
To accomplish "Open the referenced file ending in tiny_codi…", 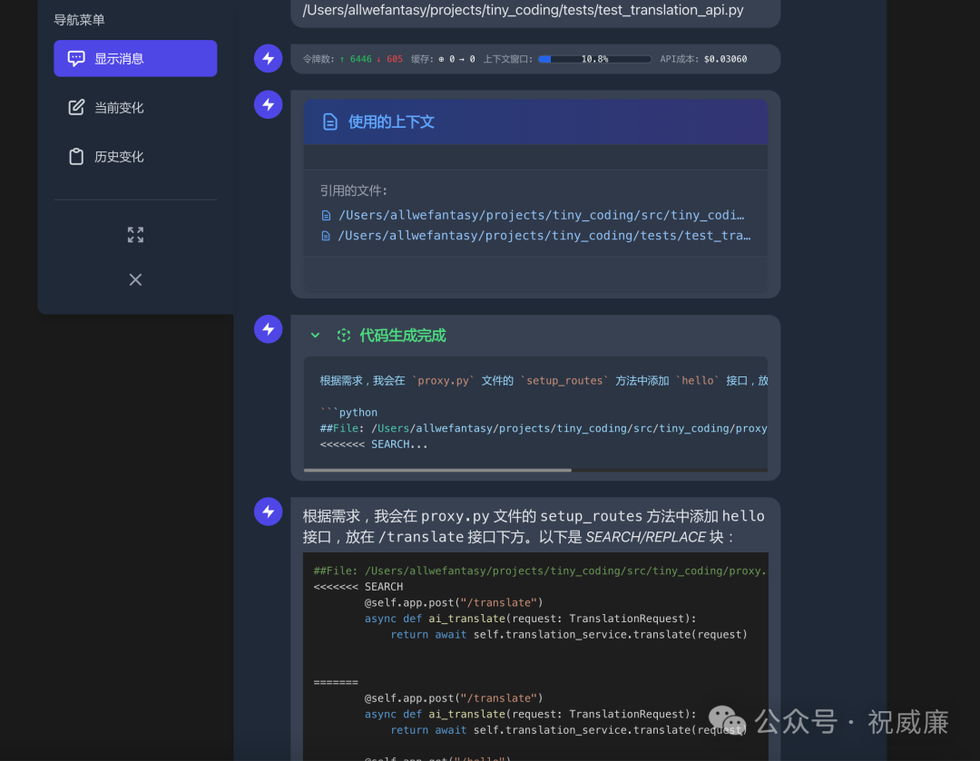I will [x=541, y=215].
